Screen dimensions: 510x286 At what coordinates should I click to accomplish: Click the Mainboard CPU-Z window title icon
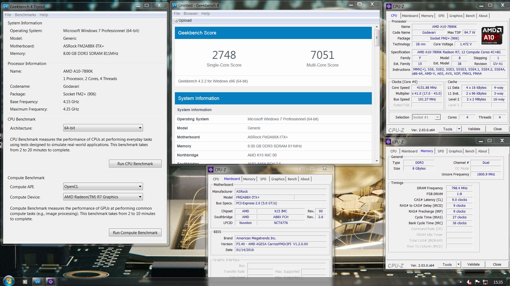211,170
